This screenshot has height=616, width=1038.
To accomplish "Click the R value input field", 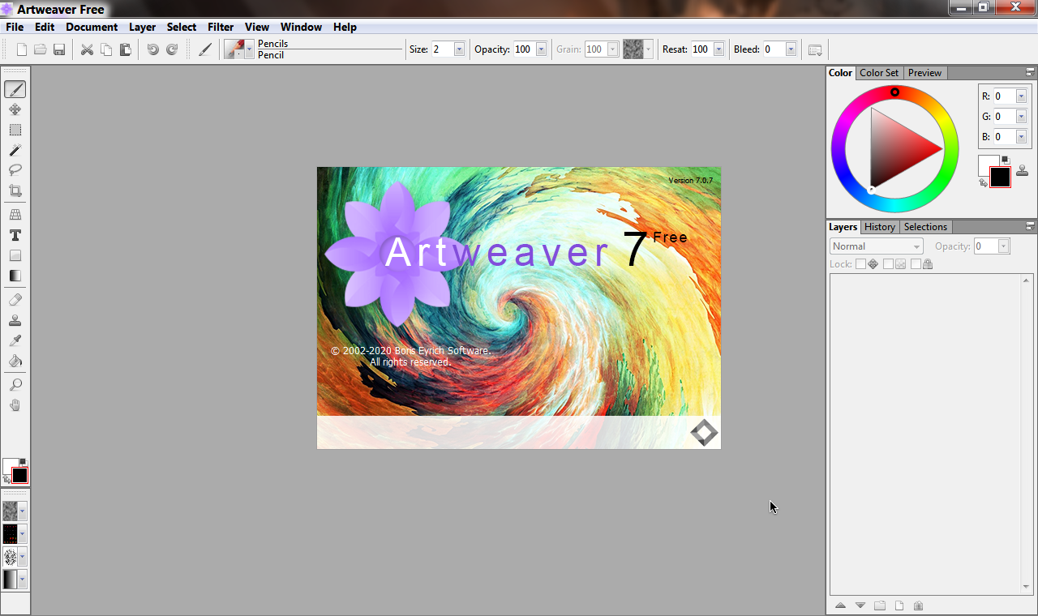I will tap(1004, 96).
